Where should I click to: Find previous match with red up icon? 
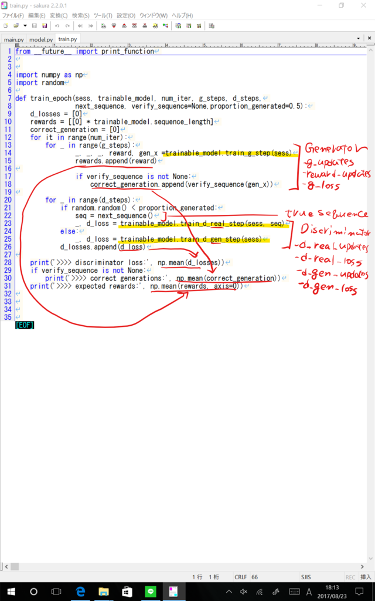(x=124, y=26)
